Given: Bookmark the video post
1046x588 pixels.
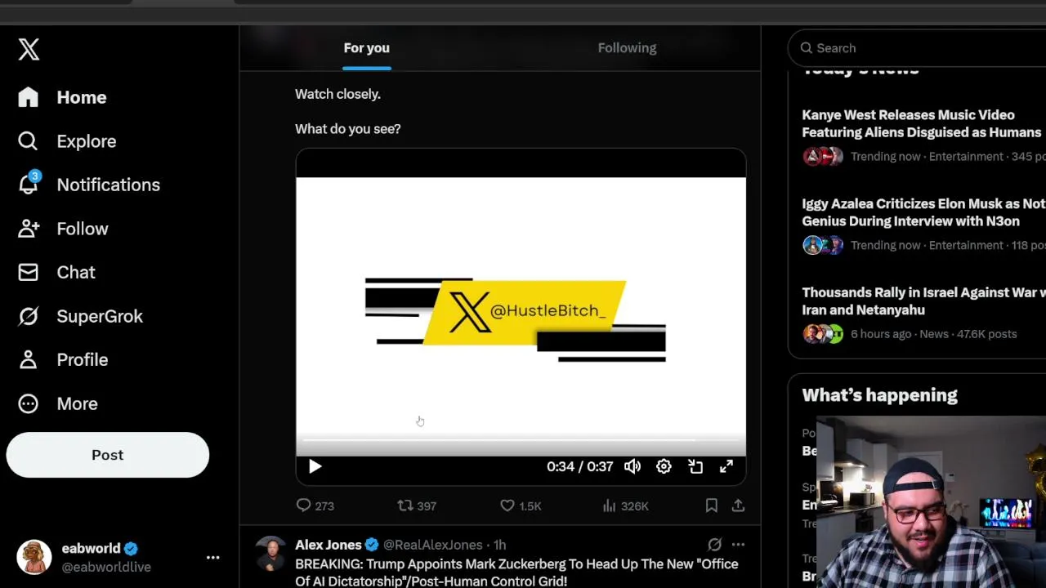Looking at the screenshot, I should [712, 506].
